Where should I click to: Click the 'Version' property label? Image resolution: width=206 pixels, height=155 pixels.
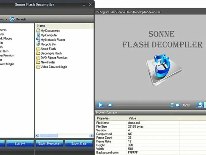pyautogui.click(x=101, y=130)
